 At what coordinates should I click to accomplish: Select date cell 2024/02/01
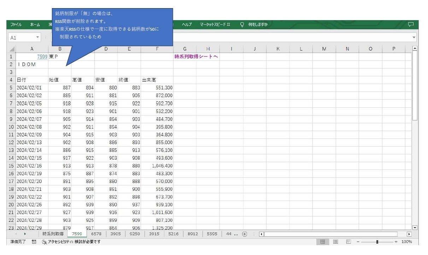point(32,88)
